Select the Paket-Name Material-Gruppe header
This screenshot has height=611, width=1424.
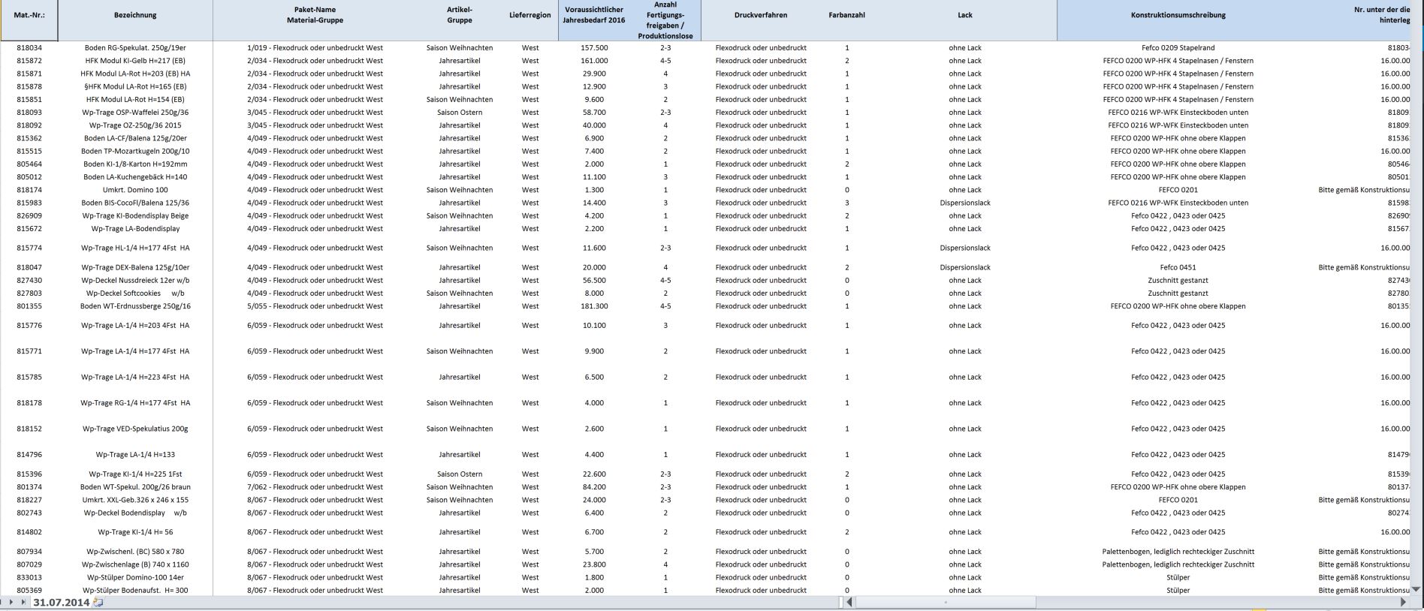pos(315,20)
